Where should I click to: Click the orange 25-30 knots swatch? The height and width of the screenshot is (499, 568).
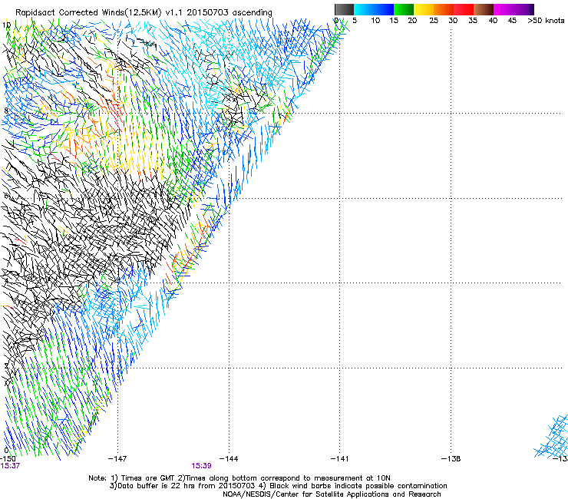[444, 9]
